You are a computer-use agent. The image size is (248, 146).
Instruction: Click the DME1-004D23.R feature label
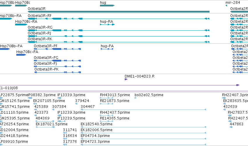tap(140, 76)
